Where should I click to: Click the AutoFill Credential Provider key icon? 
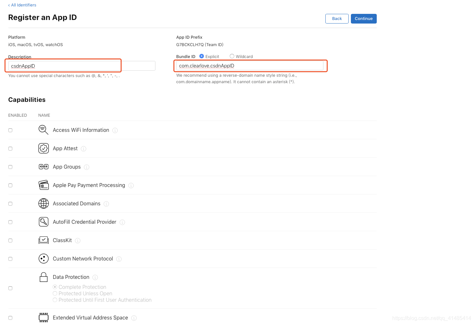43,222
